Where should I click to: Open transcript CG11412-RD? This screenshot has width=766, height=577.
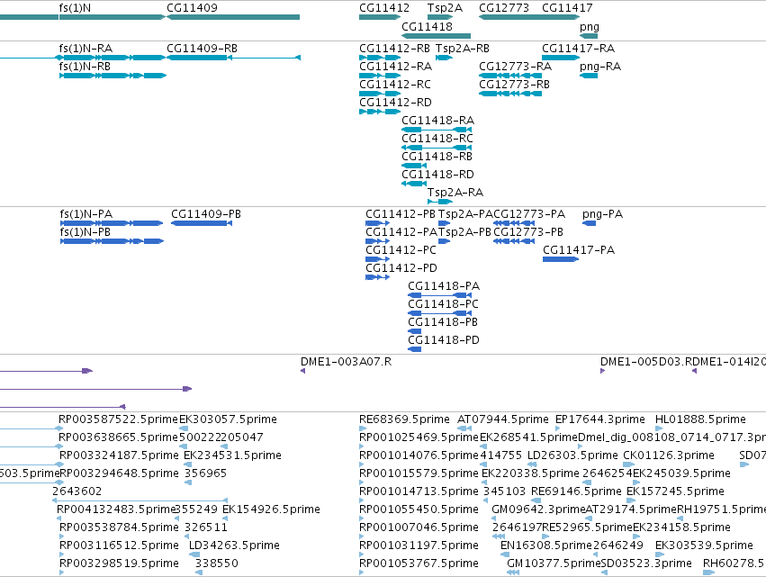[380, 112]
